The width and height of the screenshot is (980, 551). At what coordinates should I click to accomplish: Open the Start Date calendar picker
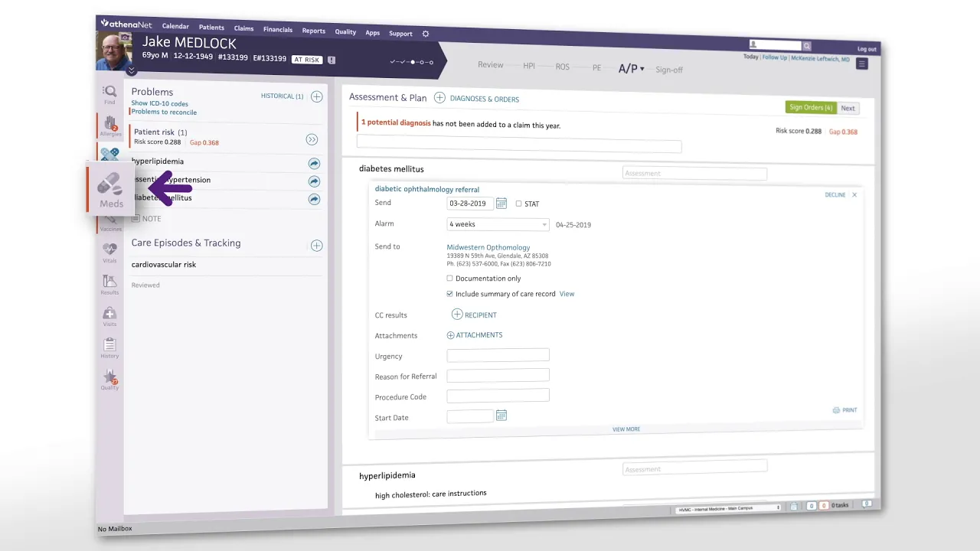(501, 416)
